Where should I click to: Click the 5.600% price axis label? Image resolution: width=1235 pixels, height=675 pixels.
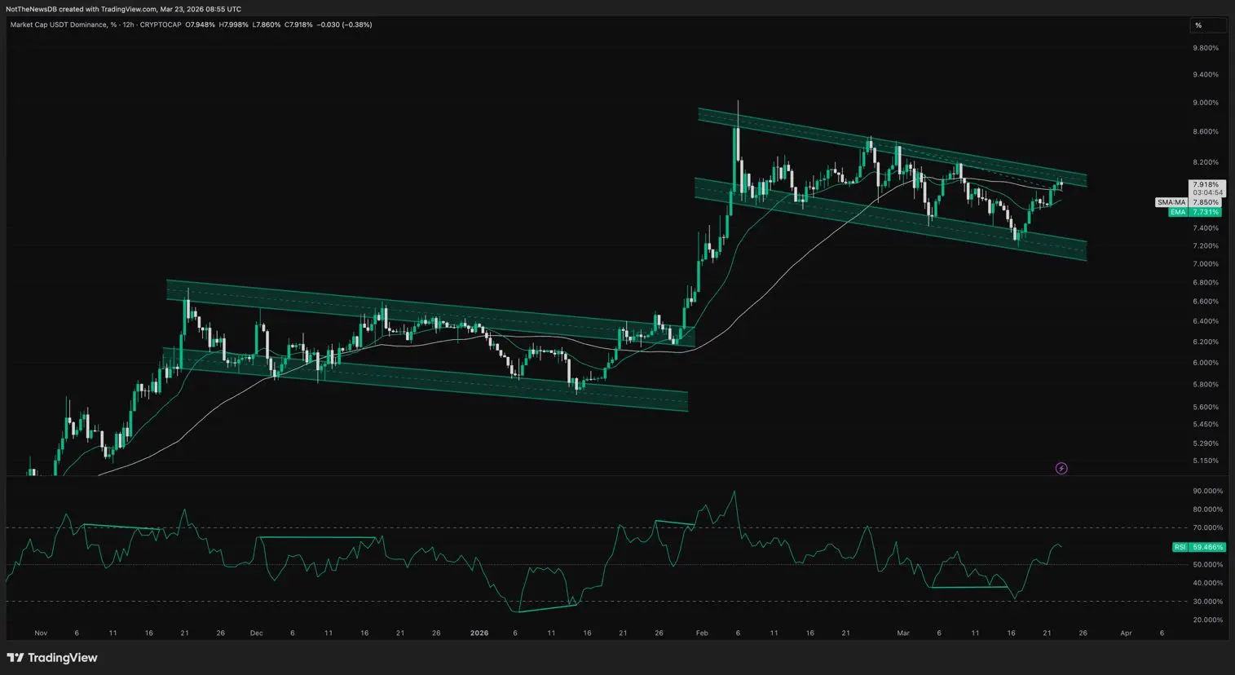[1206, 408]
